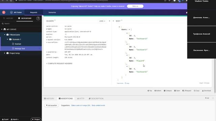Click the +Add button in assertions header

tap(207, 98)
